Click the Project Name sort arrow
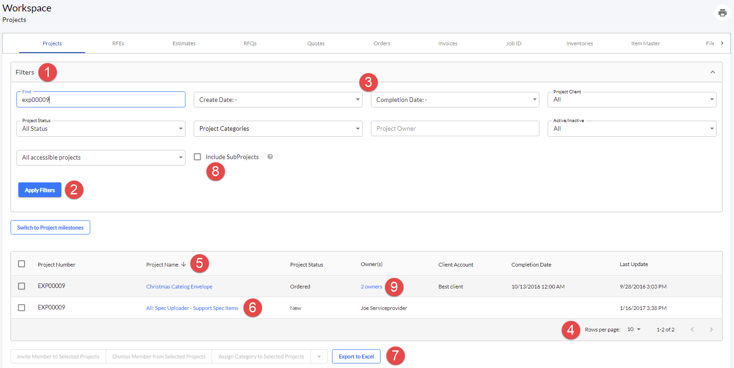Viewport: 734px width, 368px height. (x=184, y=264)
